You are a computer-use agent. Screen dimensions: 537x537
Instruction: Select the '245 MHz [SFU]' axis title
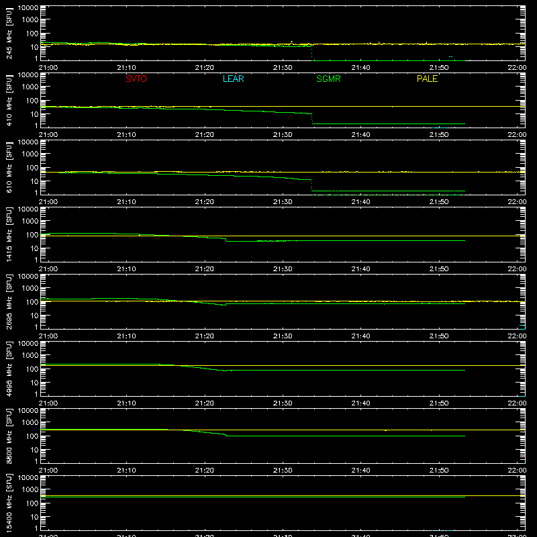(x=9, y=33)
